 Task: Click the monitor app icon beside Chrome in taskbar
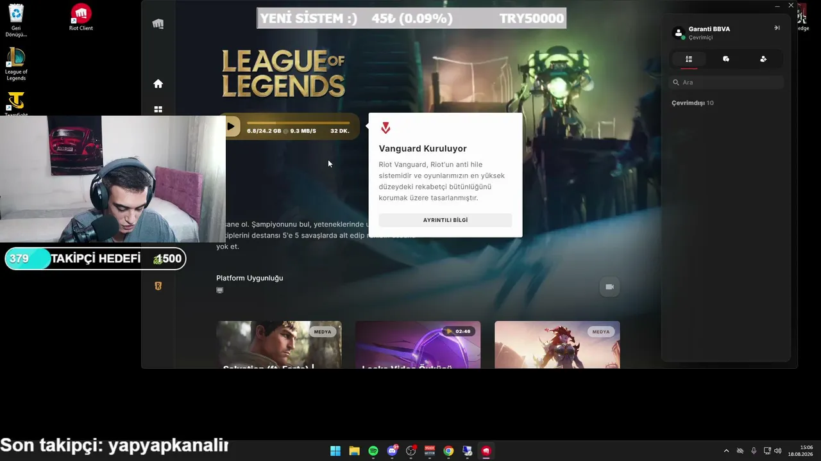pos(468,451)
